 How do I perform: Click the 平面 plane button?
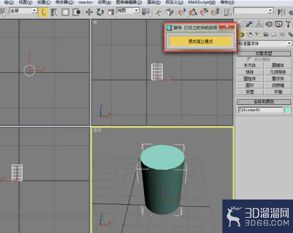pyautogui.click(x=278, y=92)
